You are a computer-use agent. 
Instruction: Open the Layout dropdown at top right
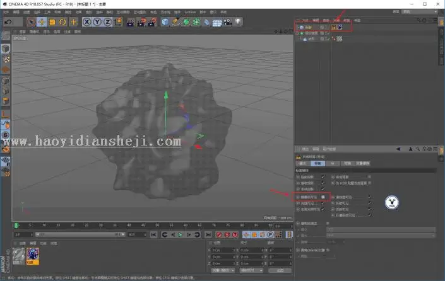(420, 11)
